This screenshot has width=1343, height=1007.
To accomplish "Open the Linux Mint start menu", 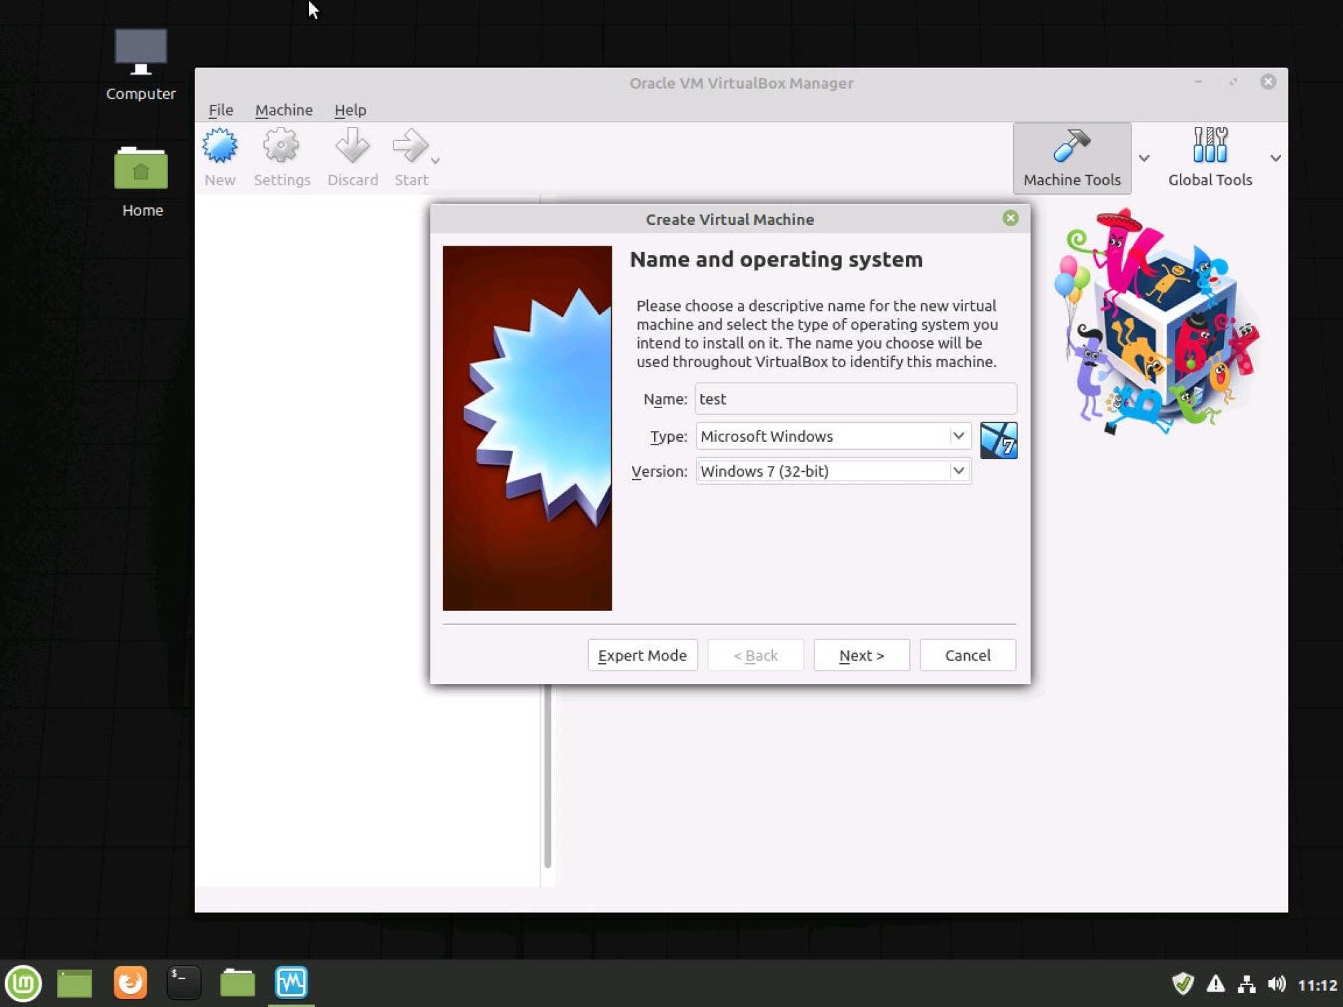I will tap(24, 984).
